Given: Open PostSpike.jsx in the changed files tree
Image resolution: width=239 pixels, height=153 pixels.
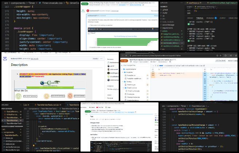Looking at the screenshot, I should (131, 75).
